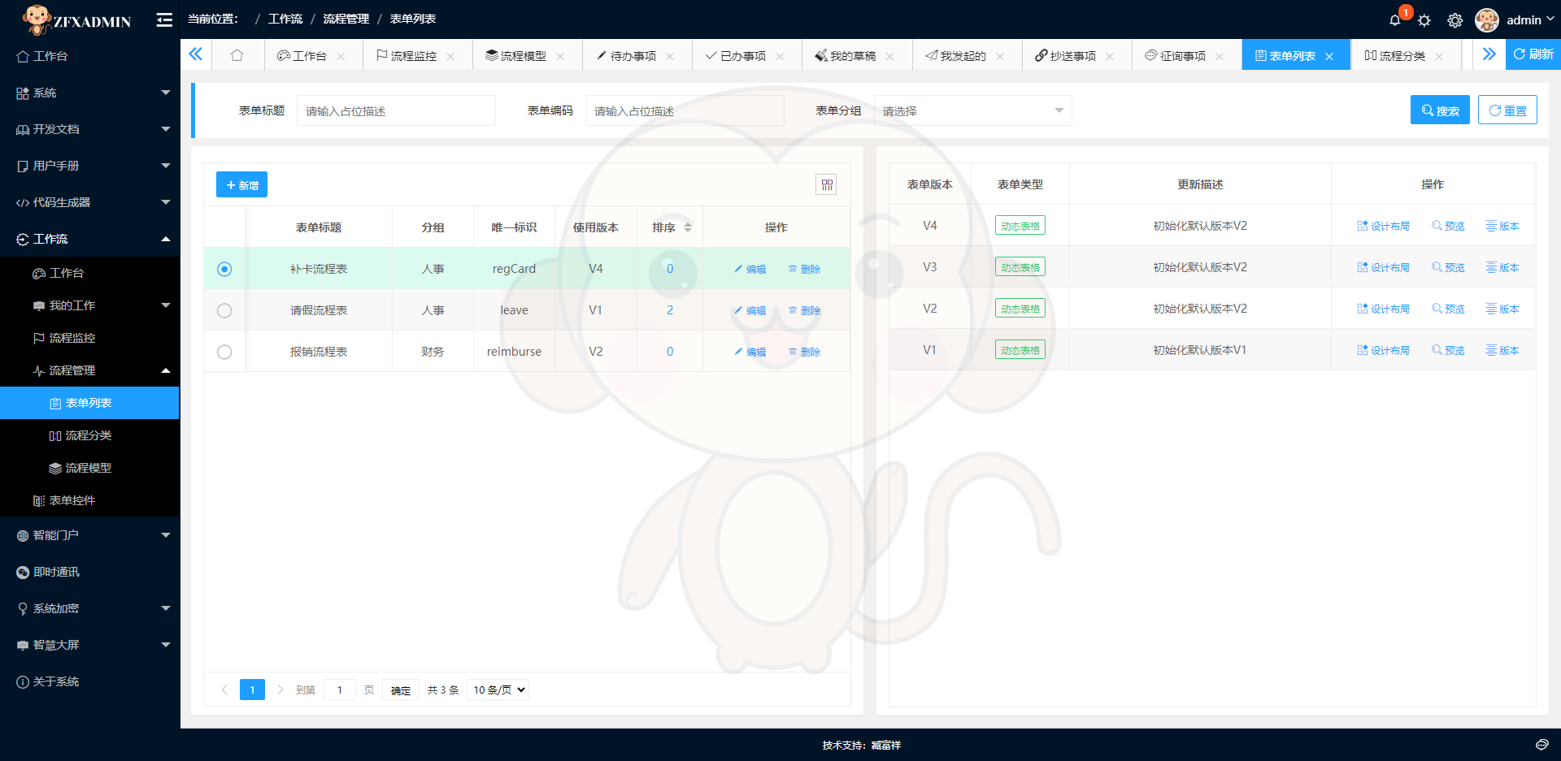Viewport: 1561px width, 761px height.
Task: Click the 重置 reset button
Action: pos(1507,110)
